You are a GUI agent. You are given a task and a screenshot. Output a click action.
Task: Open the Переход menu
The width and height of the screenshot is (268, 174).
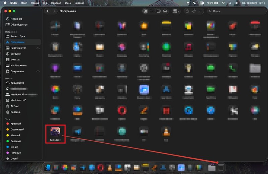56,2
